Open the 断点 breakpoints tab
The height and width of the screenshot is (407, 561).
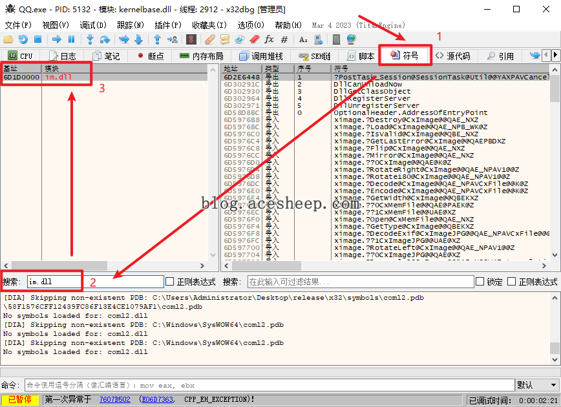(150, 56)
